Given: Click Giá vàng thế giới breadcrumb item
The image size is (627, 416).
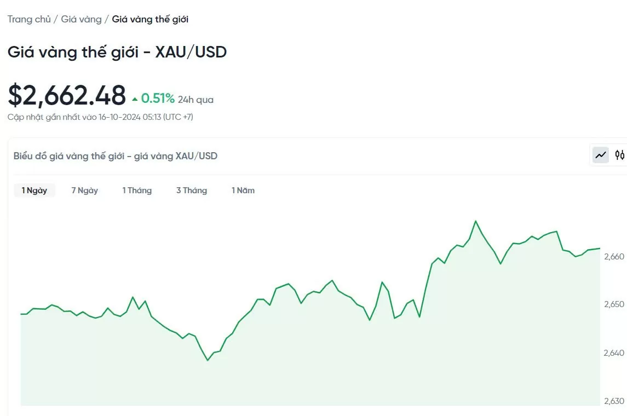Looking at the screenshot, I should (150, 19).
